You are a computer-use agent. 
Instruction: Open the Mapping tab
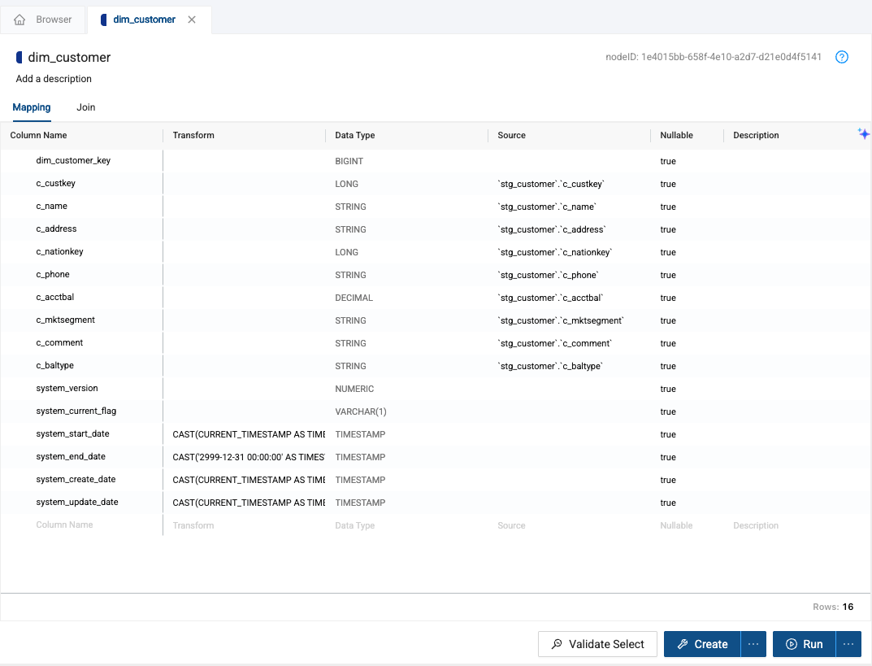coord(32,107)
